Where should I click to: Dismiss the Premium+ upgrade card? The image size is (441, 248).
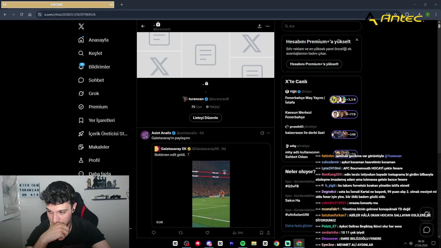[357, 40]
